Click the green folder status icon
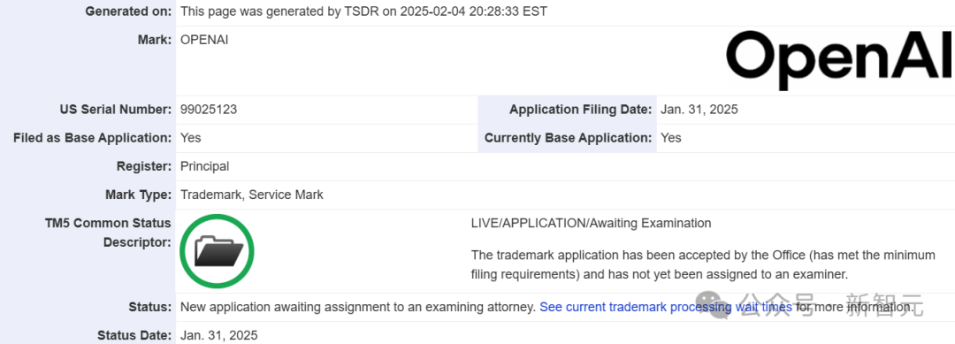This screenshot has height=344, width=955. click(x=217, y=251)
